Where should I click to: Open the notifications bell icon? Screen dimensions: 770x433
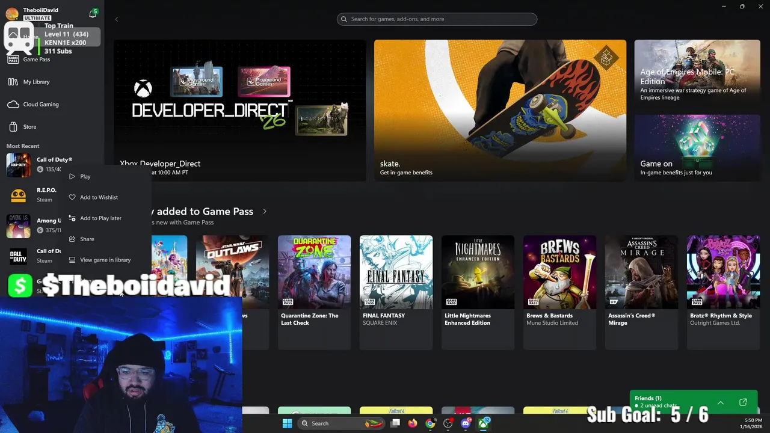click(x=93, y=14)
